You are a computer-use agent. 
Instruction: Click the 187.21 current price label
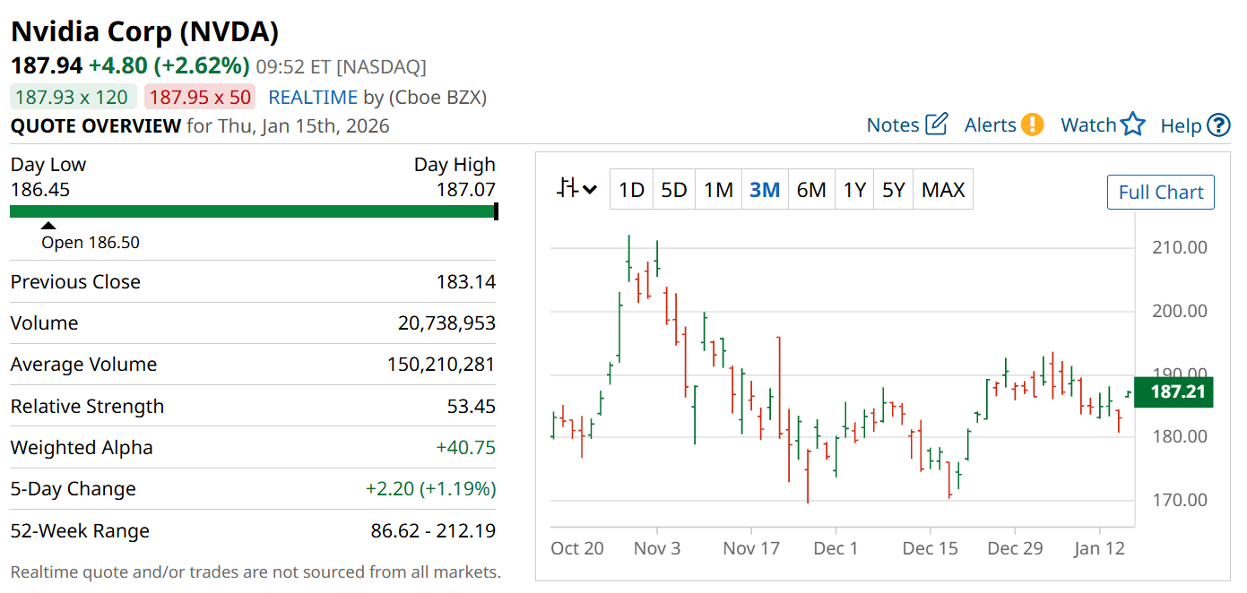[1173, 392]
